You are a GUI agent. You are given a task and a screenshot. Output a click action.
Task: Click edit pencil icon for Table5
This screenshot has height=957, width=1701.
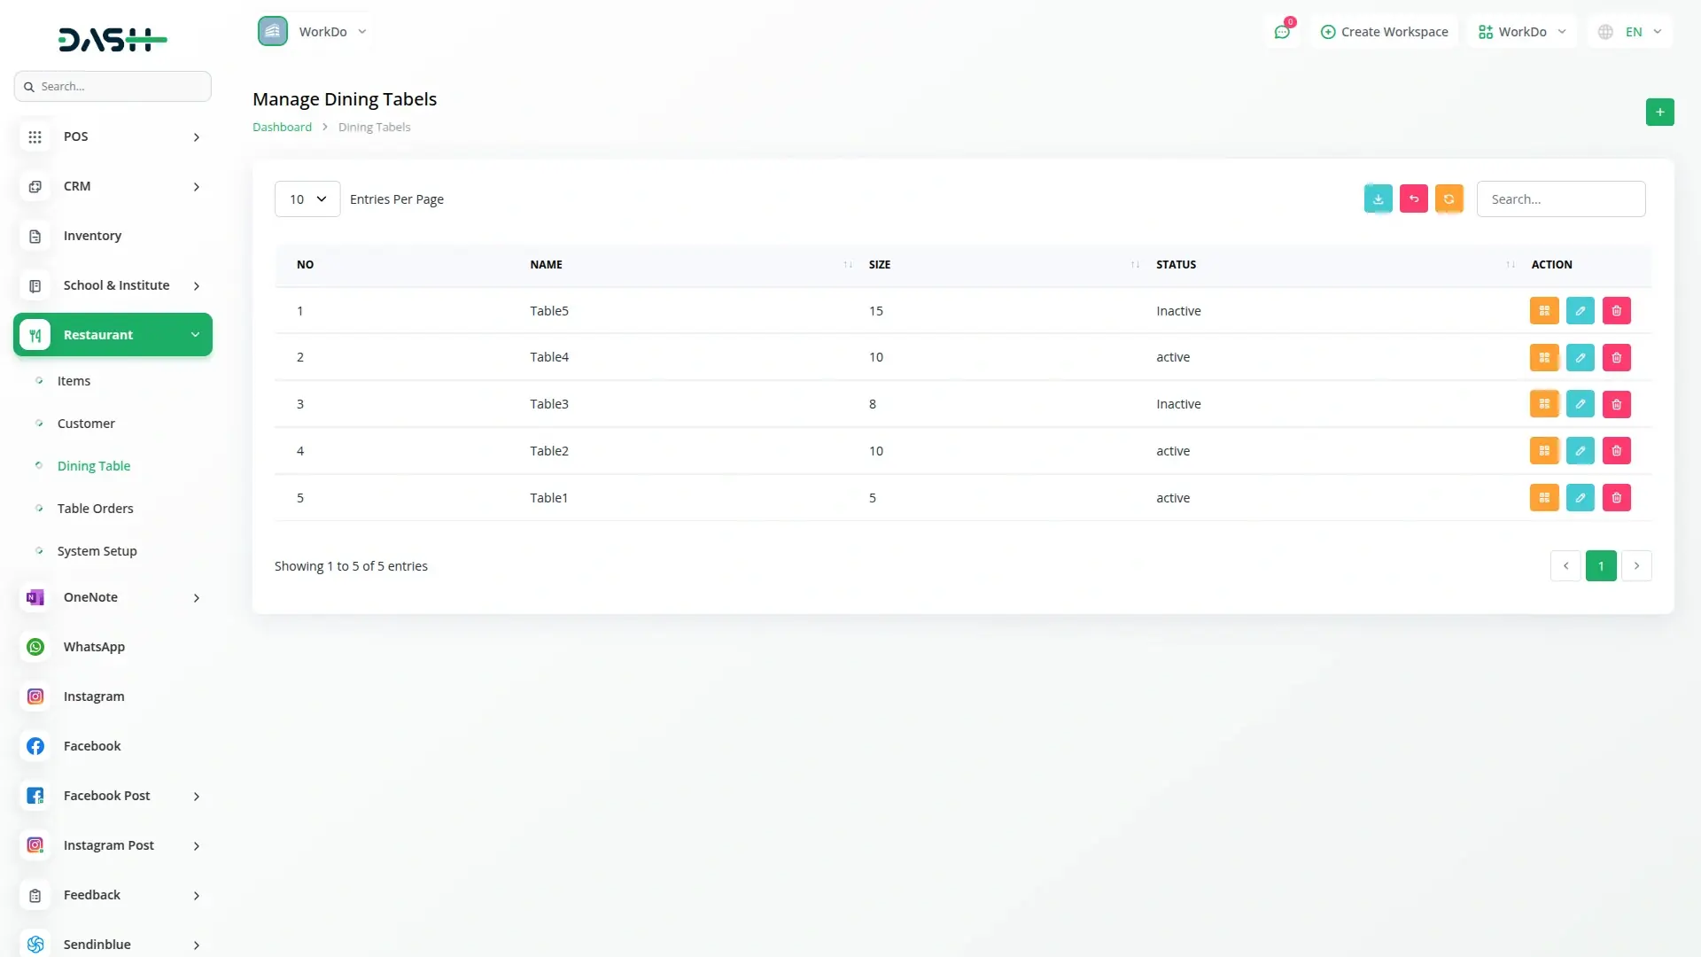pyautogui.click(x=1580, y=311)
